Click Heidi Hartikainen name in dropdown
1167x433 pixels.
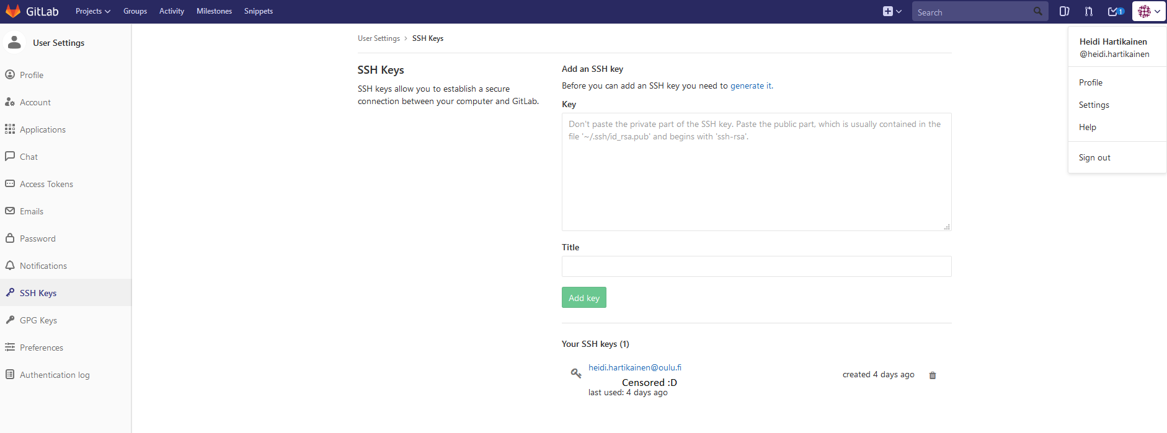coord(1113,42)
